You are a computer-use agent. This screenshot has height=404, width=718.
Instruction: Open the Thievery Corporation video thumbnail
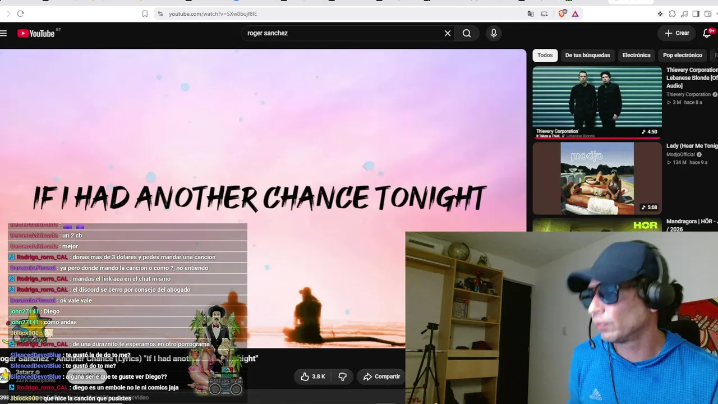[x=597, y=103]
